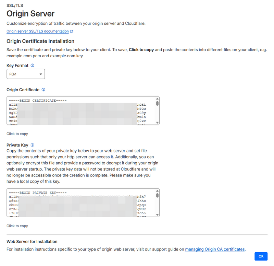Click the chevron in the Key Format selector

click(41, 74)
